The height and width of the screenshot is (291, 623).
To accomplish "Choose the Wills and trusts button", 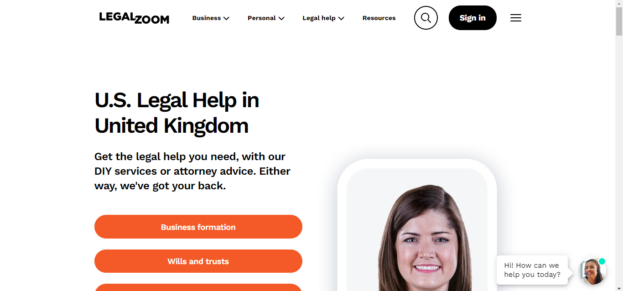I will pos(198,261).
